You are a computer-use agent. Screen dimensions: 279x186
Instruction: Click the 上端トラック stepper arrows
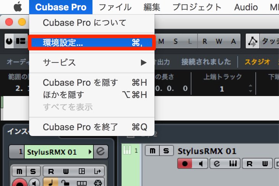tap(250, 88)
